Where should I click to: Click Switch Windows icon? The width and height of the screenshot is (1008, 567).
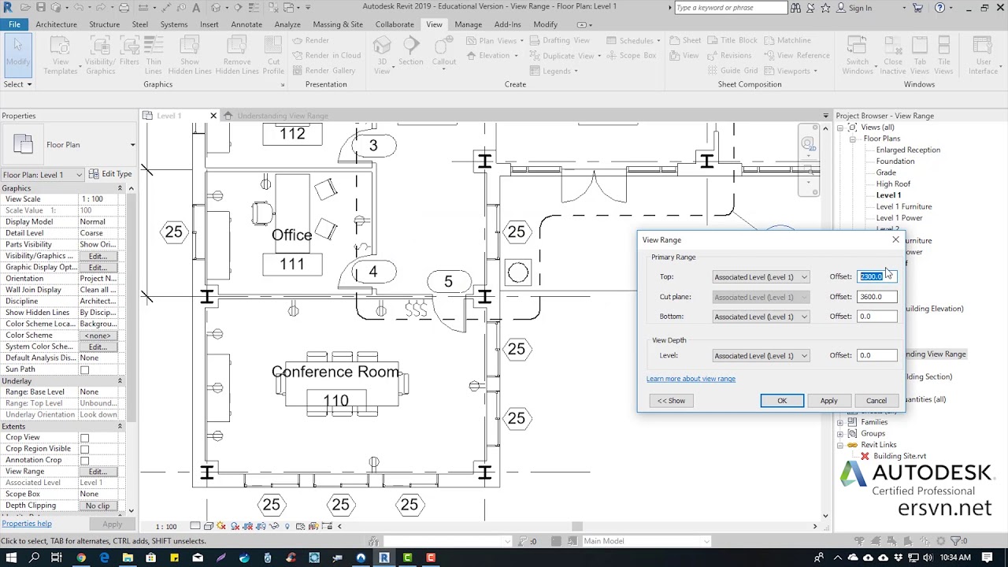[x=858, y=56]
